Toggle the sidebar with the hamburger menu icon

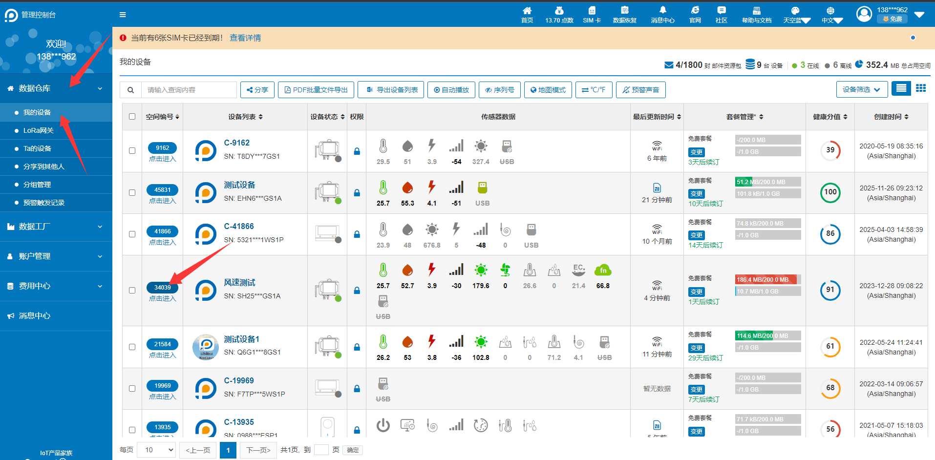pos(123,15)
